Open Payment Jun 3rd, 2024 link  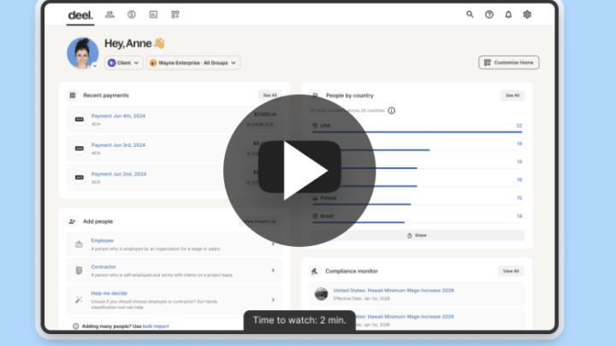pos(118,144)
